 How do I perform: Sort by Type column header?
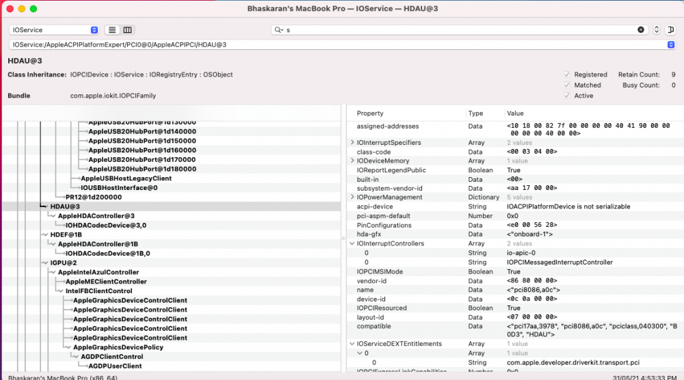point(475,113)
